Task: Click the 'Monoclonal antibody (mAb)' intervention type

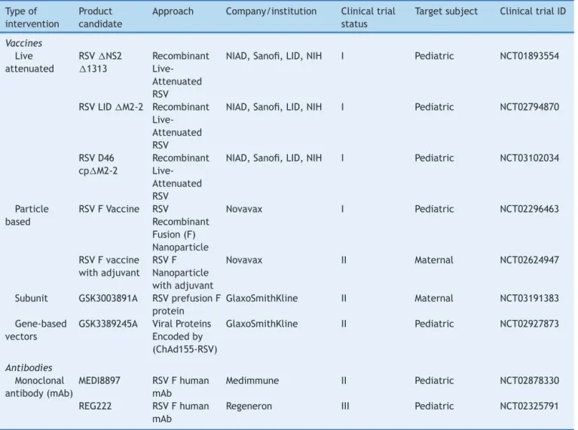Action: (38, 387)
